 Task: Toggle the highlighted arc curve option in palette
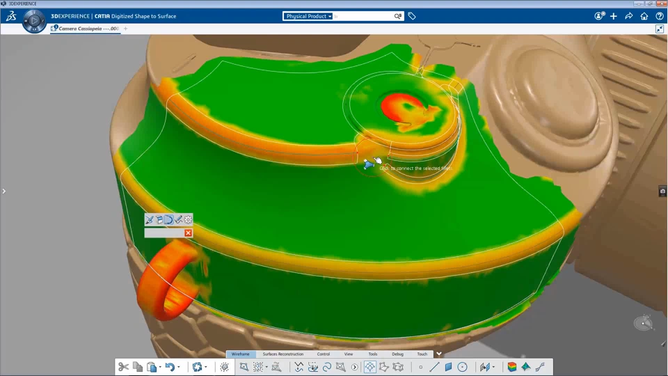tap(168, 219)
